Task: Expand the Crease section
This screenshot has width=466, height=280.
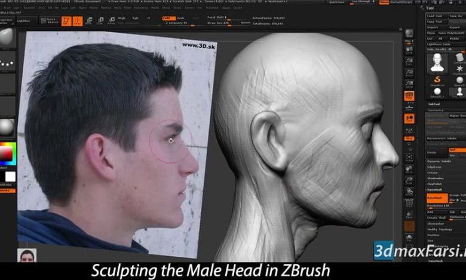Action: point(433,173)
